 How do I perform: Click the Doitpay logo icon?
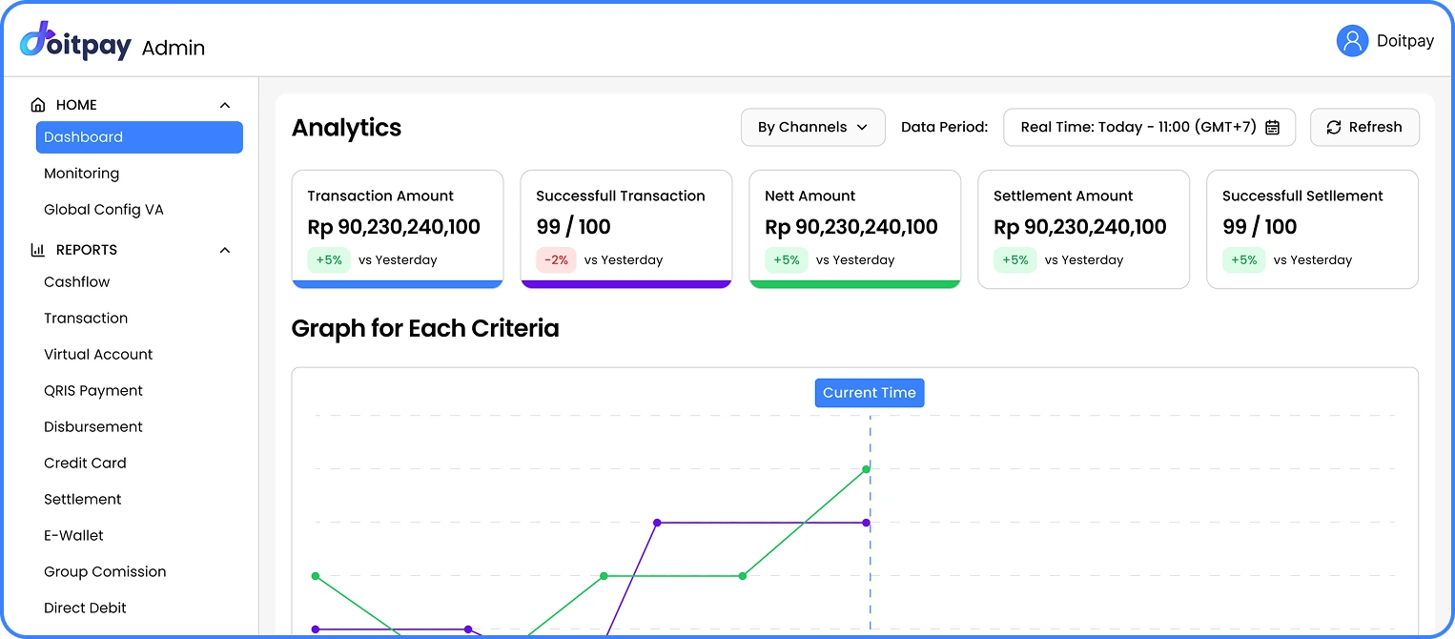[74, 41]
